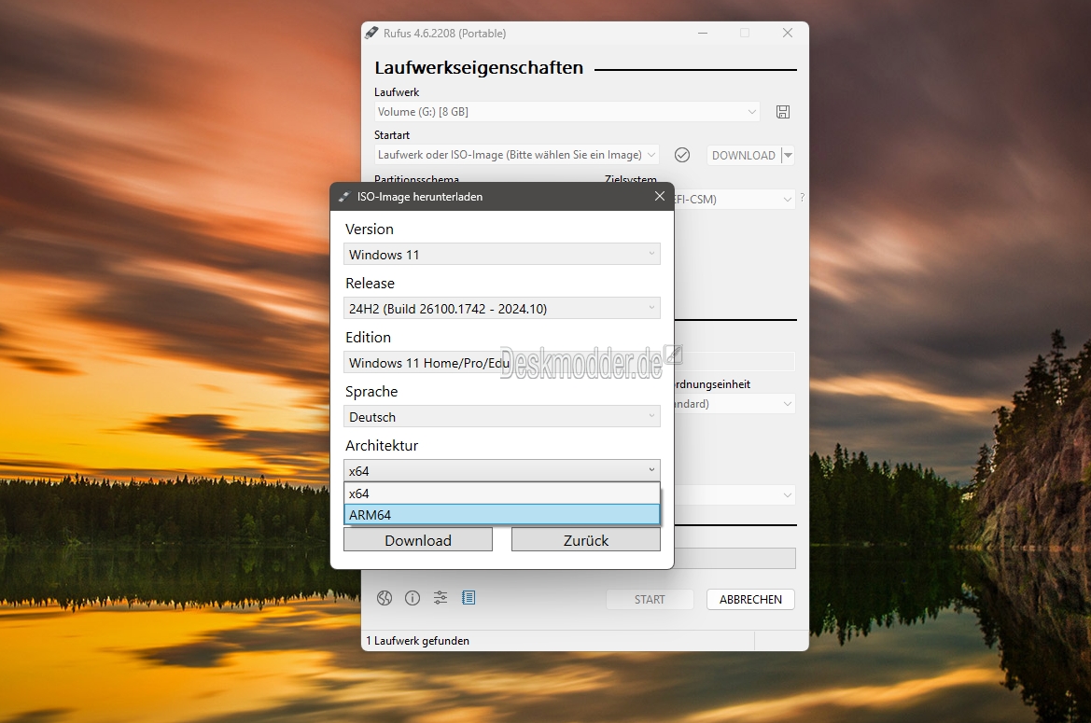Image resolution: width=1091 pixels, height=723 pixels.
Task: Expand the Version dropdown showing Windows 11
Action: coord(502,255)
